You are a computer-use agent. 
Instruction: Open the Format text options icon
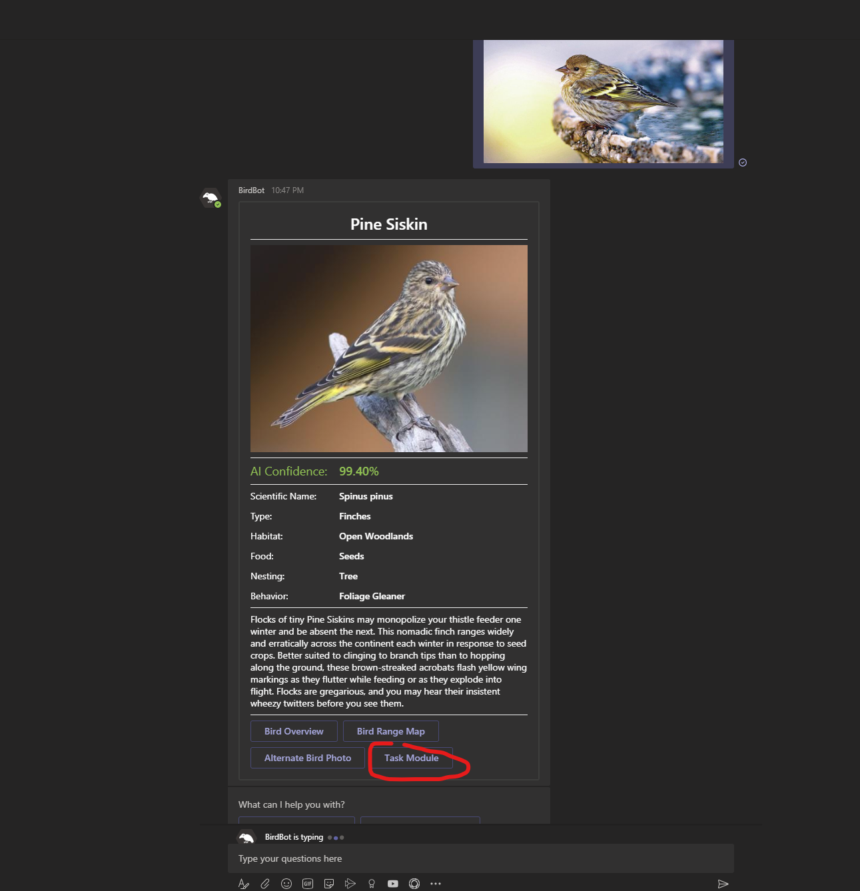pyautogui.click(x=244, y=884)
